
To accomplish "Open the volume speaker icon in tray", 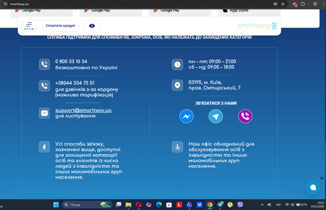I will coord(292,204).
